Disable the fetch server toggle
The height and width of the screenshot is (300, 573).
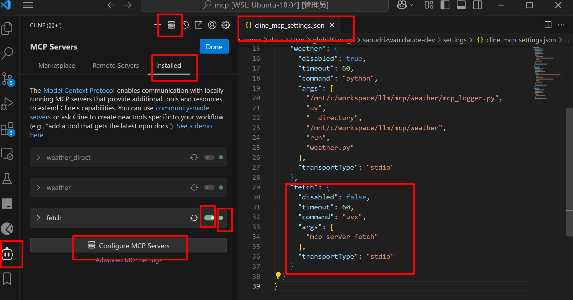[209, 218]
